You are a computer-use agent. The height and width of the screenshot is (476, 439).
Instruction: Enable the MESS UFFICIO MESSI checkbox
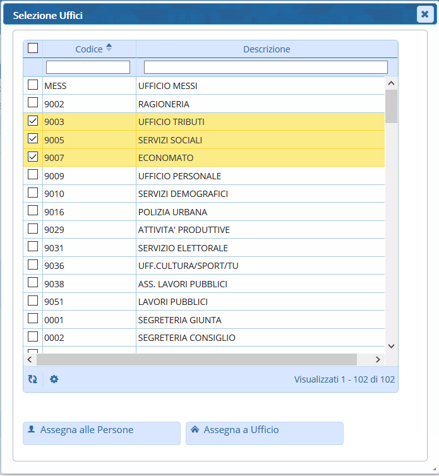(33, 85)
